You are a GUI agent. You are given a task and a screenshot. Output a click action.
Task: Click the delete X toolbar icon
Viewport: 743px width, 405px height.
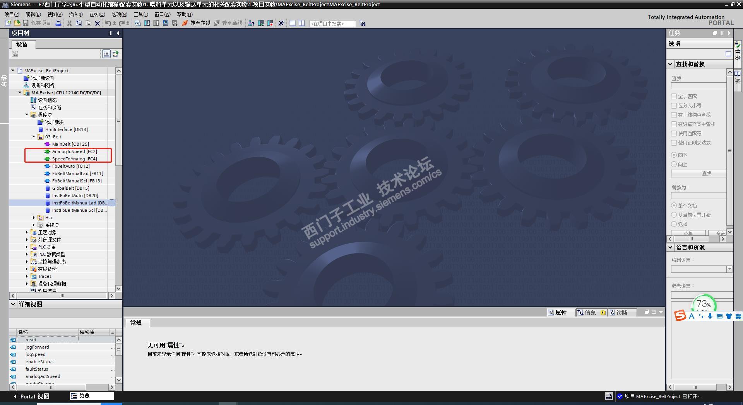click(98, 23)
